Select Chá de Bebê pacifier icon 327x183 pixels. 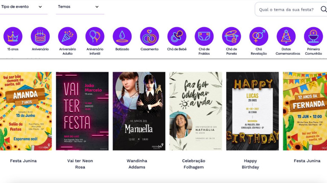[x=177, y=36]
